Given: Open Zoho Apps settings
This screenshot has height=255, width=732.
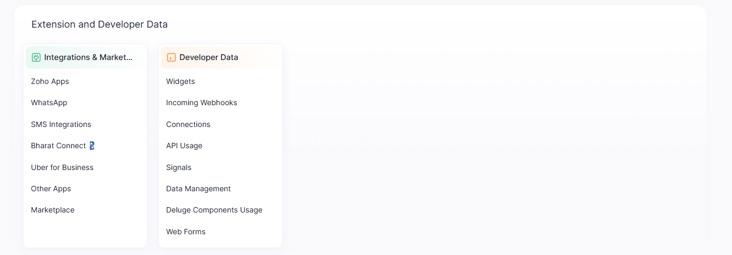Looking at the screenshot, I should tap(50, 81).
